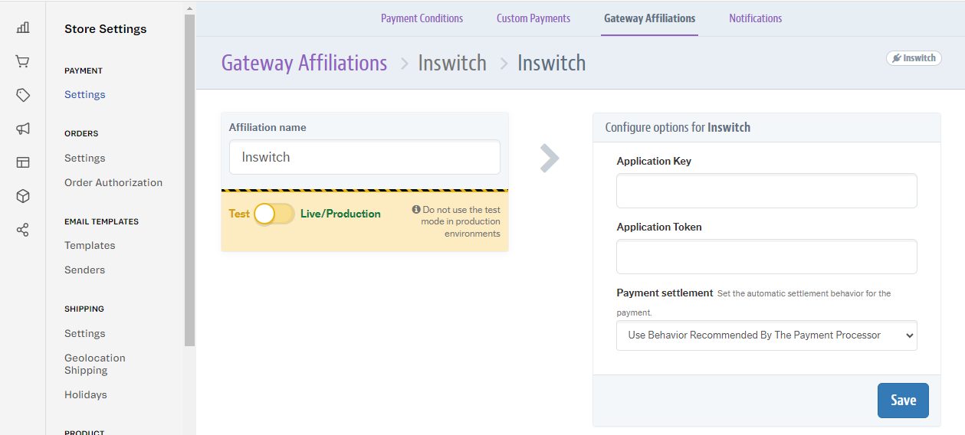
Task: Open Geolocation Shipping settings
Action: click(x=95, y=365)
